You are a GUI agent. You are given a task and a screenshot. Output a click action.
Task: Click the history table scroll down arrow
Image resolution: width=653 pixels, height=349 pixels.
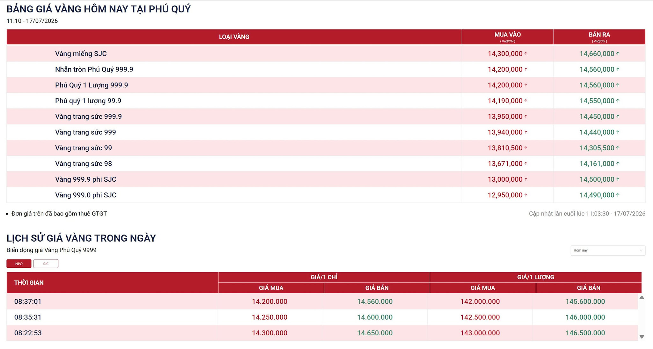(642, 337)
